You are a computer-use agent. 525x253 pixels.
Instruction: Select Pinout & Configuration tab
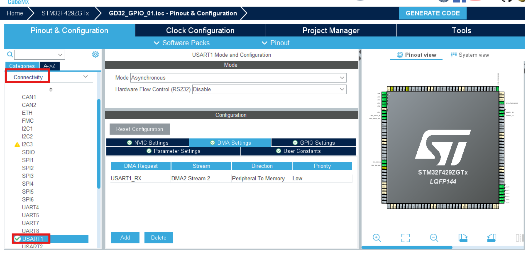[x=69, y=30]
